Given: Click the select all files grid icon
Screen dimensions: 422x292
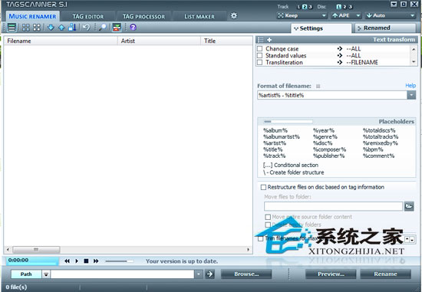Looking at the screenshot, I should coord(26,27).
